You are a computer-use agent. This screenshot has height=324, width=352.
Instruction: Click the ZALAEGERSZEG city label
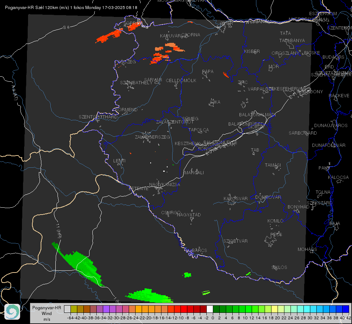point(152,137)
